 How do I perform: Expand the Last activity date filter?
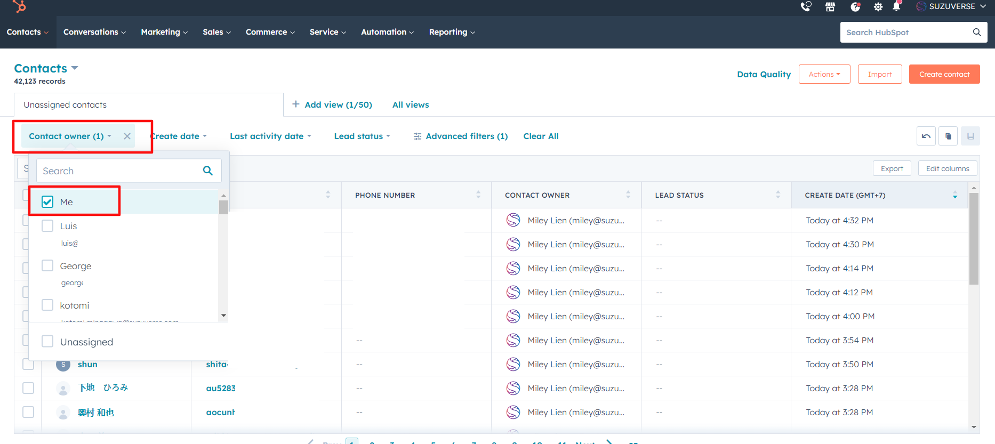coord(270,136)
